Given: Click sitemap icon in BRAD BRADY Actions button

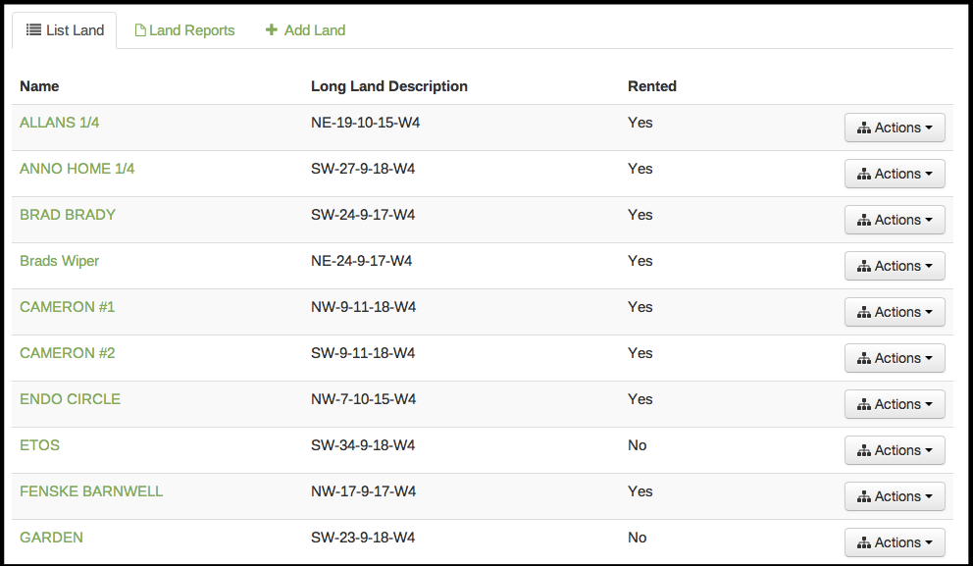Looking at the screenshot, I should click(x=864, y=221).
